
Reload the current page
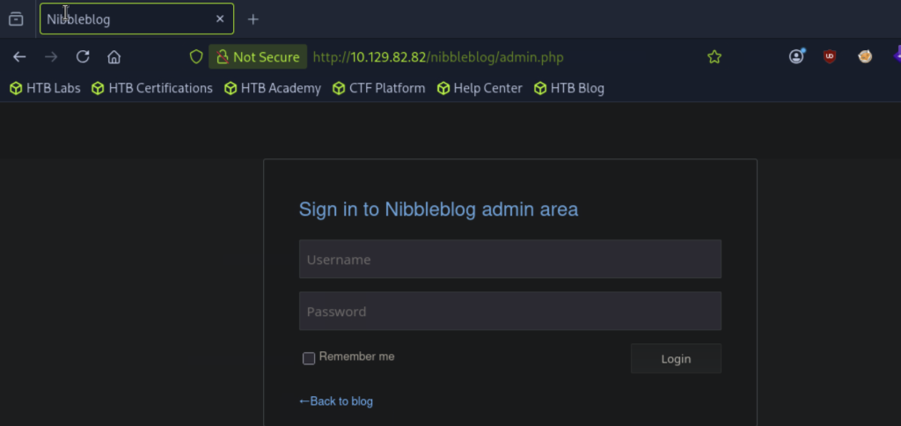coord(83,56)
